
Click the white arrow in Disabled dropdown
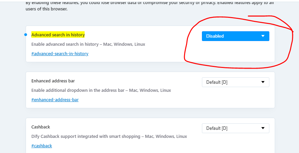pyautogui.click(x=263, y=36)
